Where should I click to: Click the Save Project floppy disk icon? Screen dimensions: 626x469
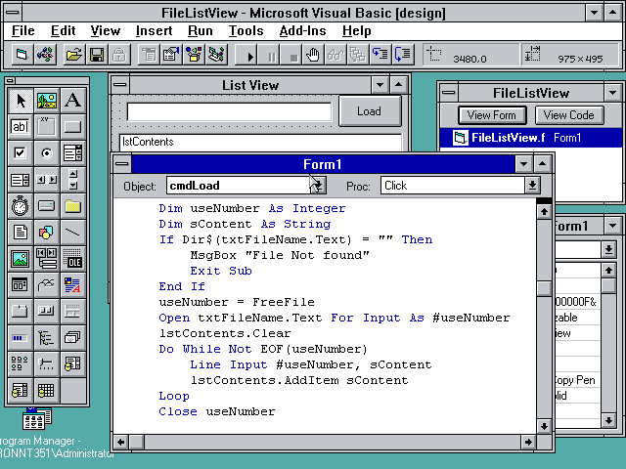click(x=97, y=55)
